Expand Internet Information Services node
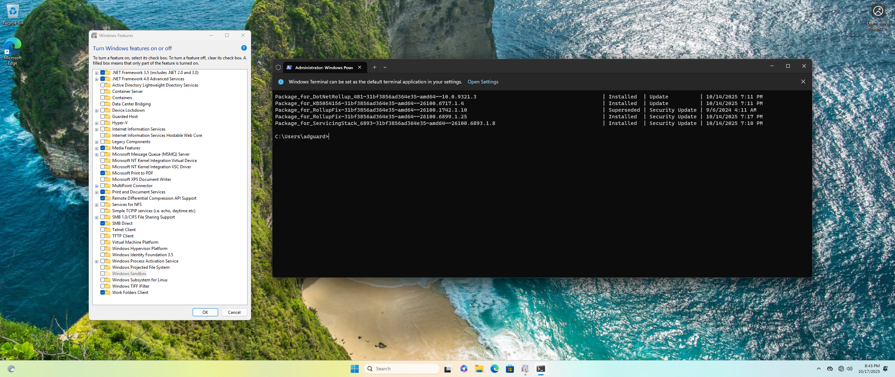This screenshot has width=895, height=377. [96, 130]
